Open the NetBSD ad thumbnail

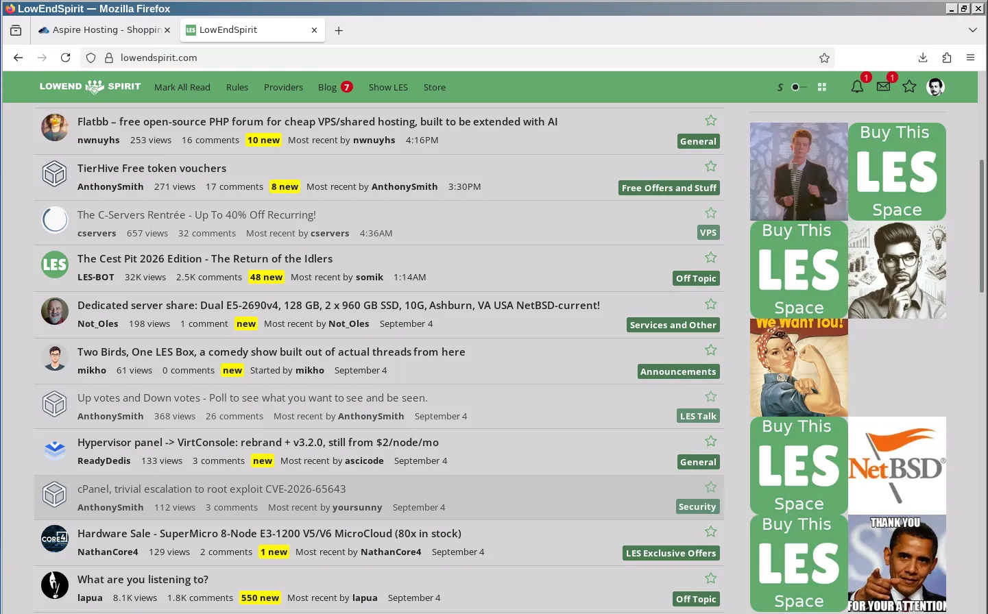click(897, 465)
